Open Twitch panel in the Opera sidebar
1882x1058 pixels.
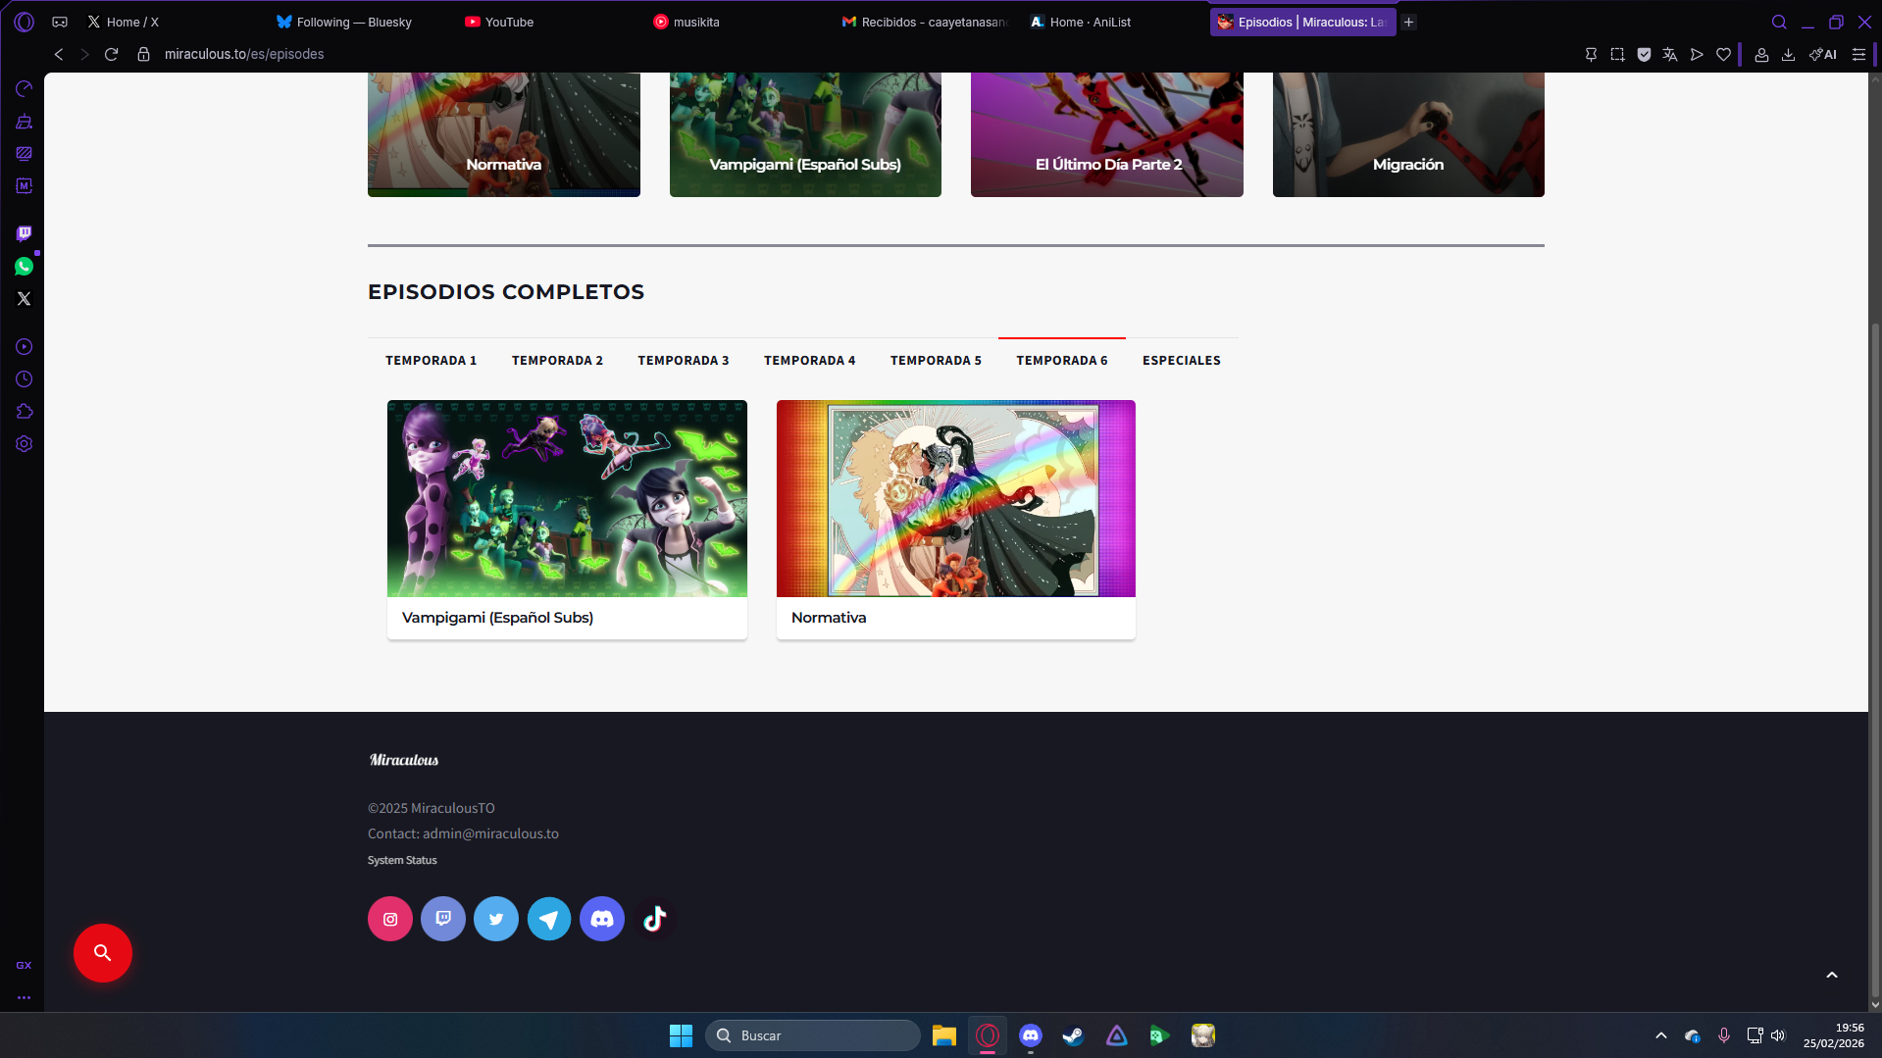click(24, 233)
